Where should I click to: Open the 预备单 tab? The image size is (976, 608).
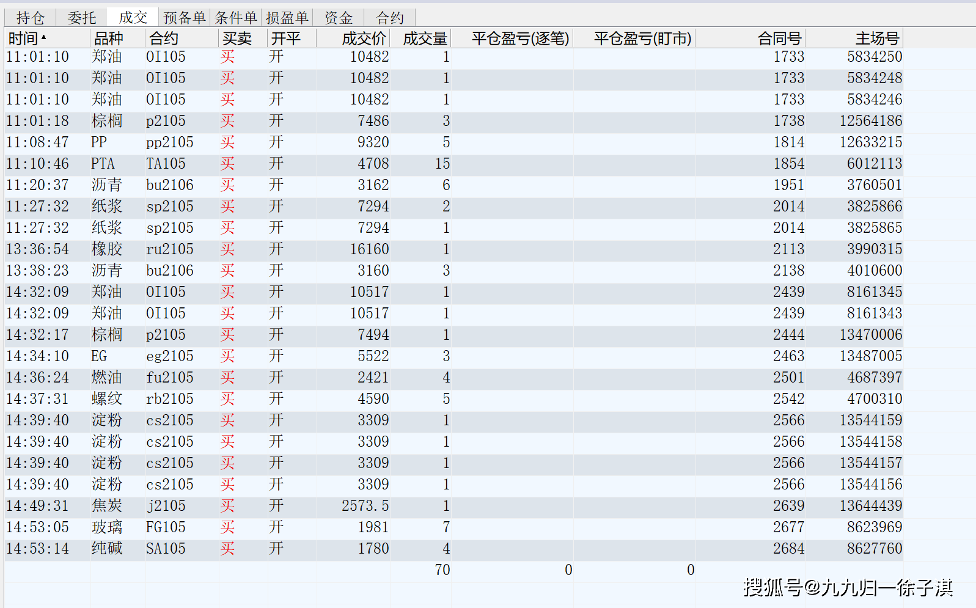pyautogui.click(x=185, y=18)
